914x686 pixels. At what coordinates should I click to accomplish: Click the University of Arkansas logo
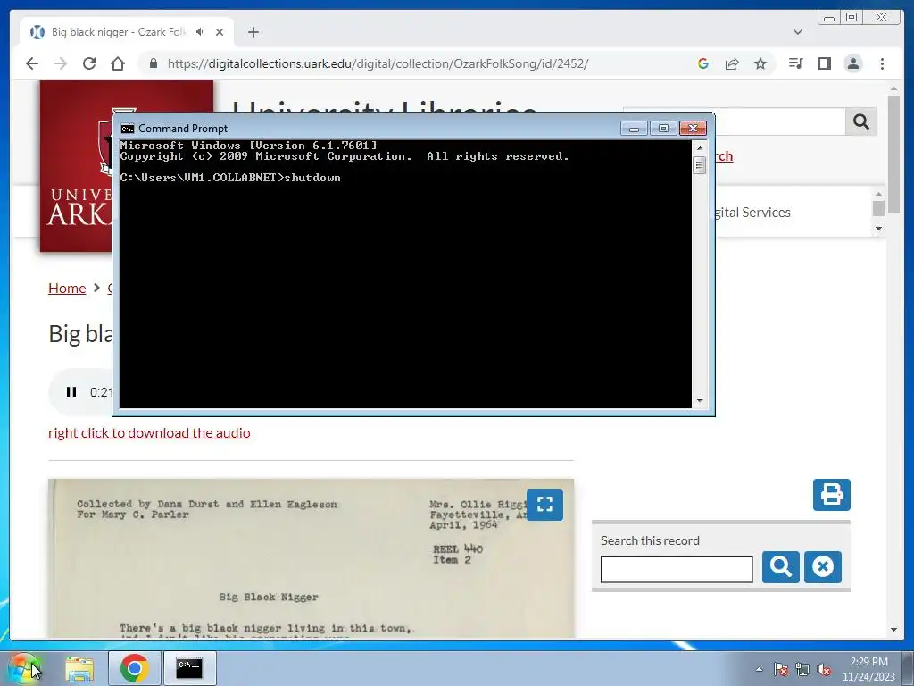click(76, 166)
